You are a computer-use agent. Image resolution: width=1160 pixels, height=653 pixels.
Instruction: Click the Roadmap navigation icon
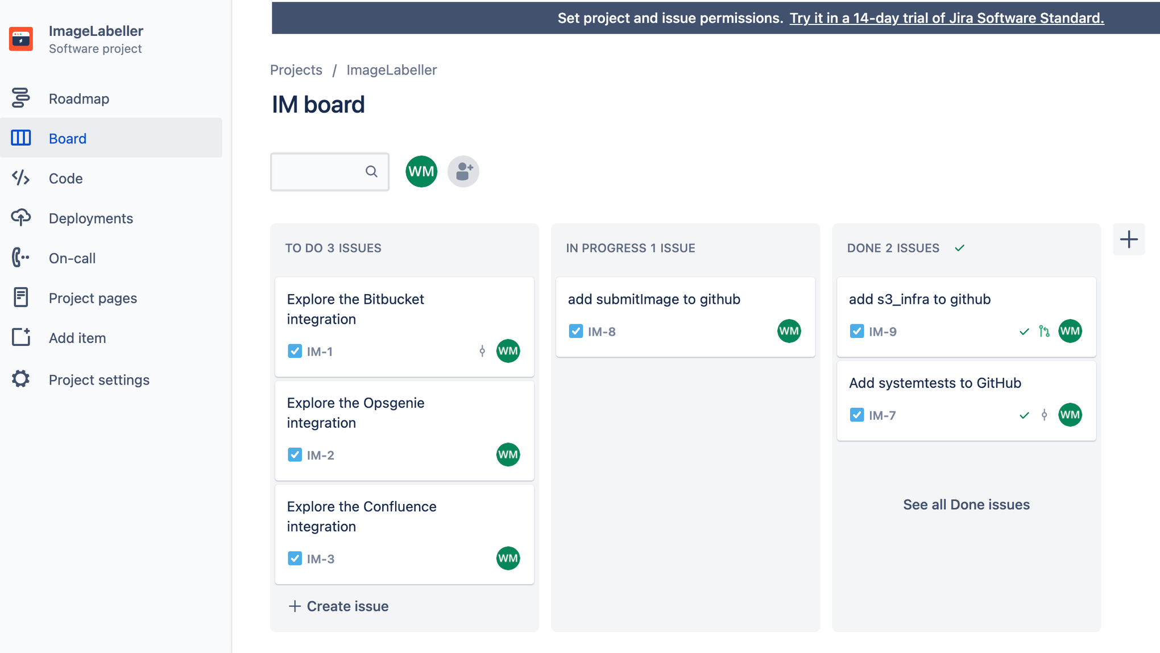pyautogui.click(x=20, y=98)
